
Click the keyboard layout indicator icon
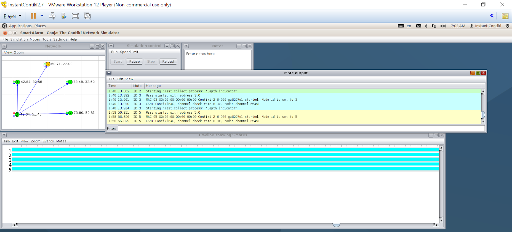tap(401, 26)
